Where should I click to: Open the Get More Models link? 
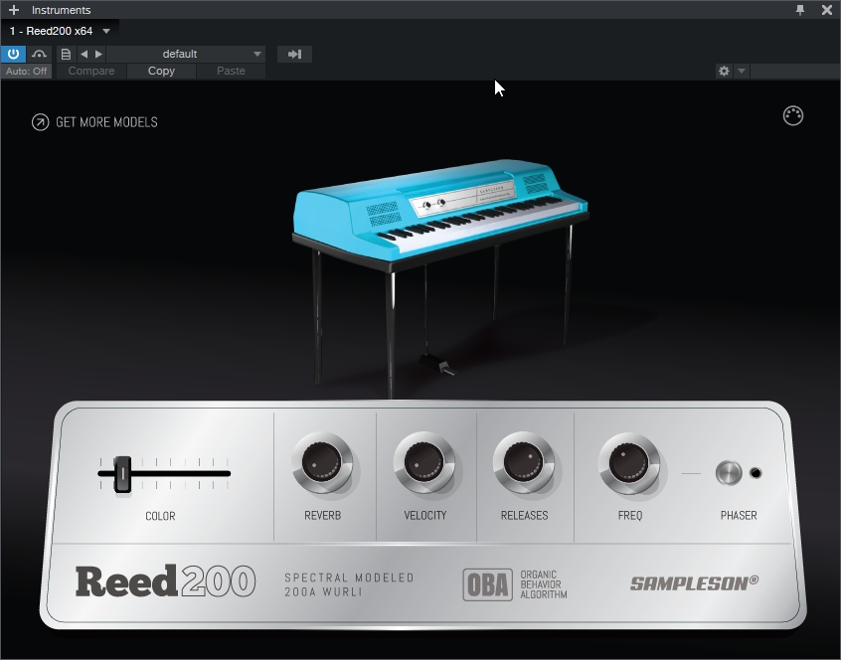pos(95,122)
